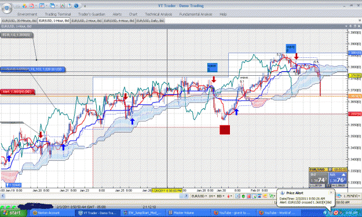Open the Alerts ribbon tab
362x217 pixels.
point(117,14)
